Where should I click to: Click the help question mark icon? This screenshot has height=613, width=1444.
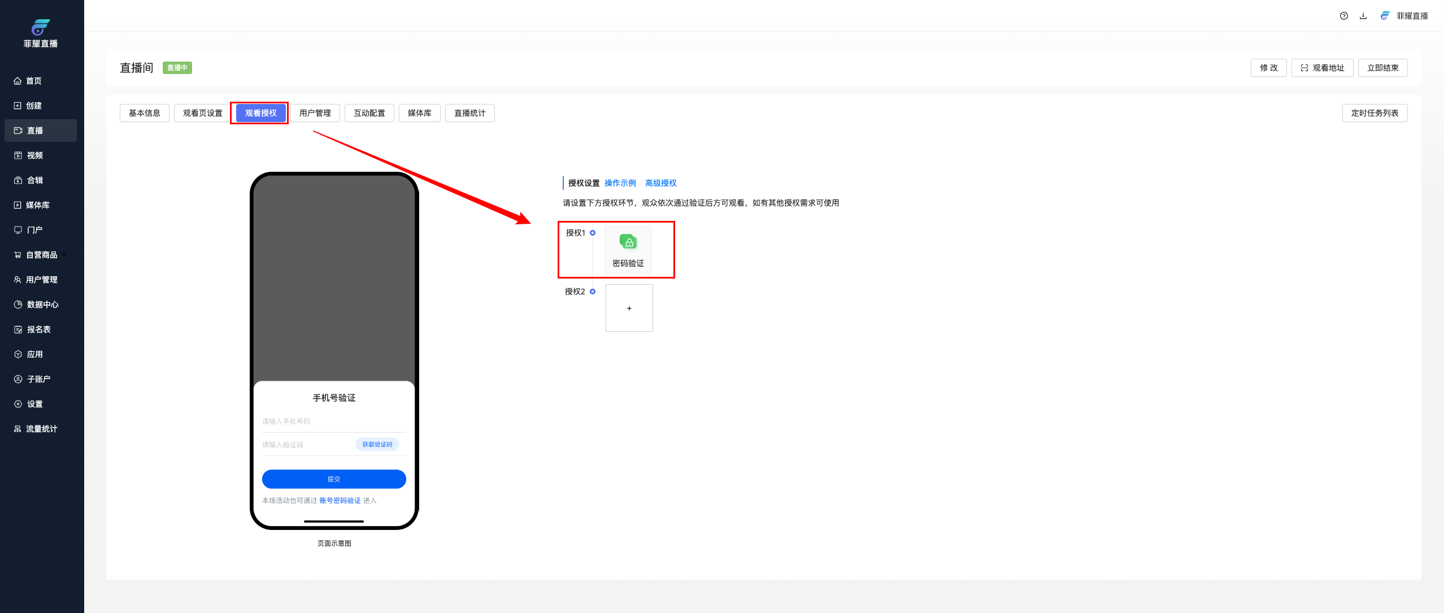coord(1344,16)
